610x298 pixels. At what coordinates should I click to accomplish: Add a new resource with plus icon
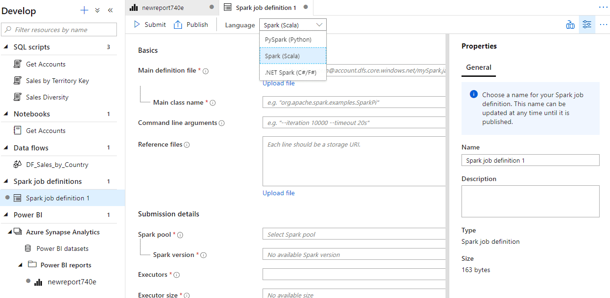click(84, 10)
